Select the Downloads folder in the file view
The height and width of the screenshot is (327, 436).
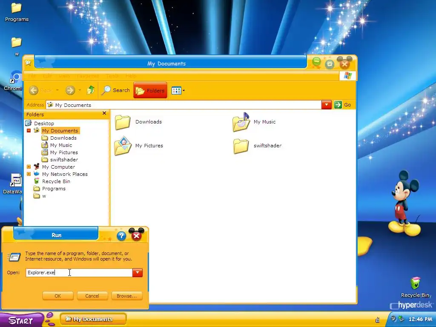click(138, 122)
